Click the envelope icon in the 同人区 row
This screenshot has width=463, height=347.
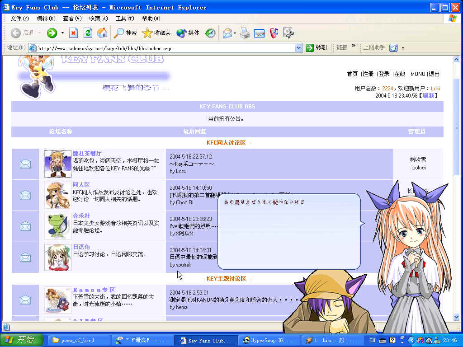[25, 195]
